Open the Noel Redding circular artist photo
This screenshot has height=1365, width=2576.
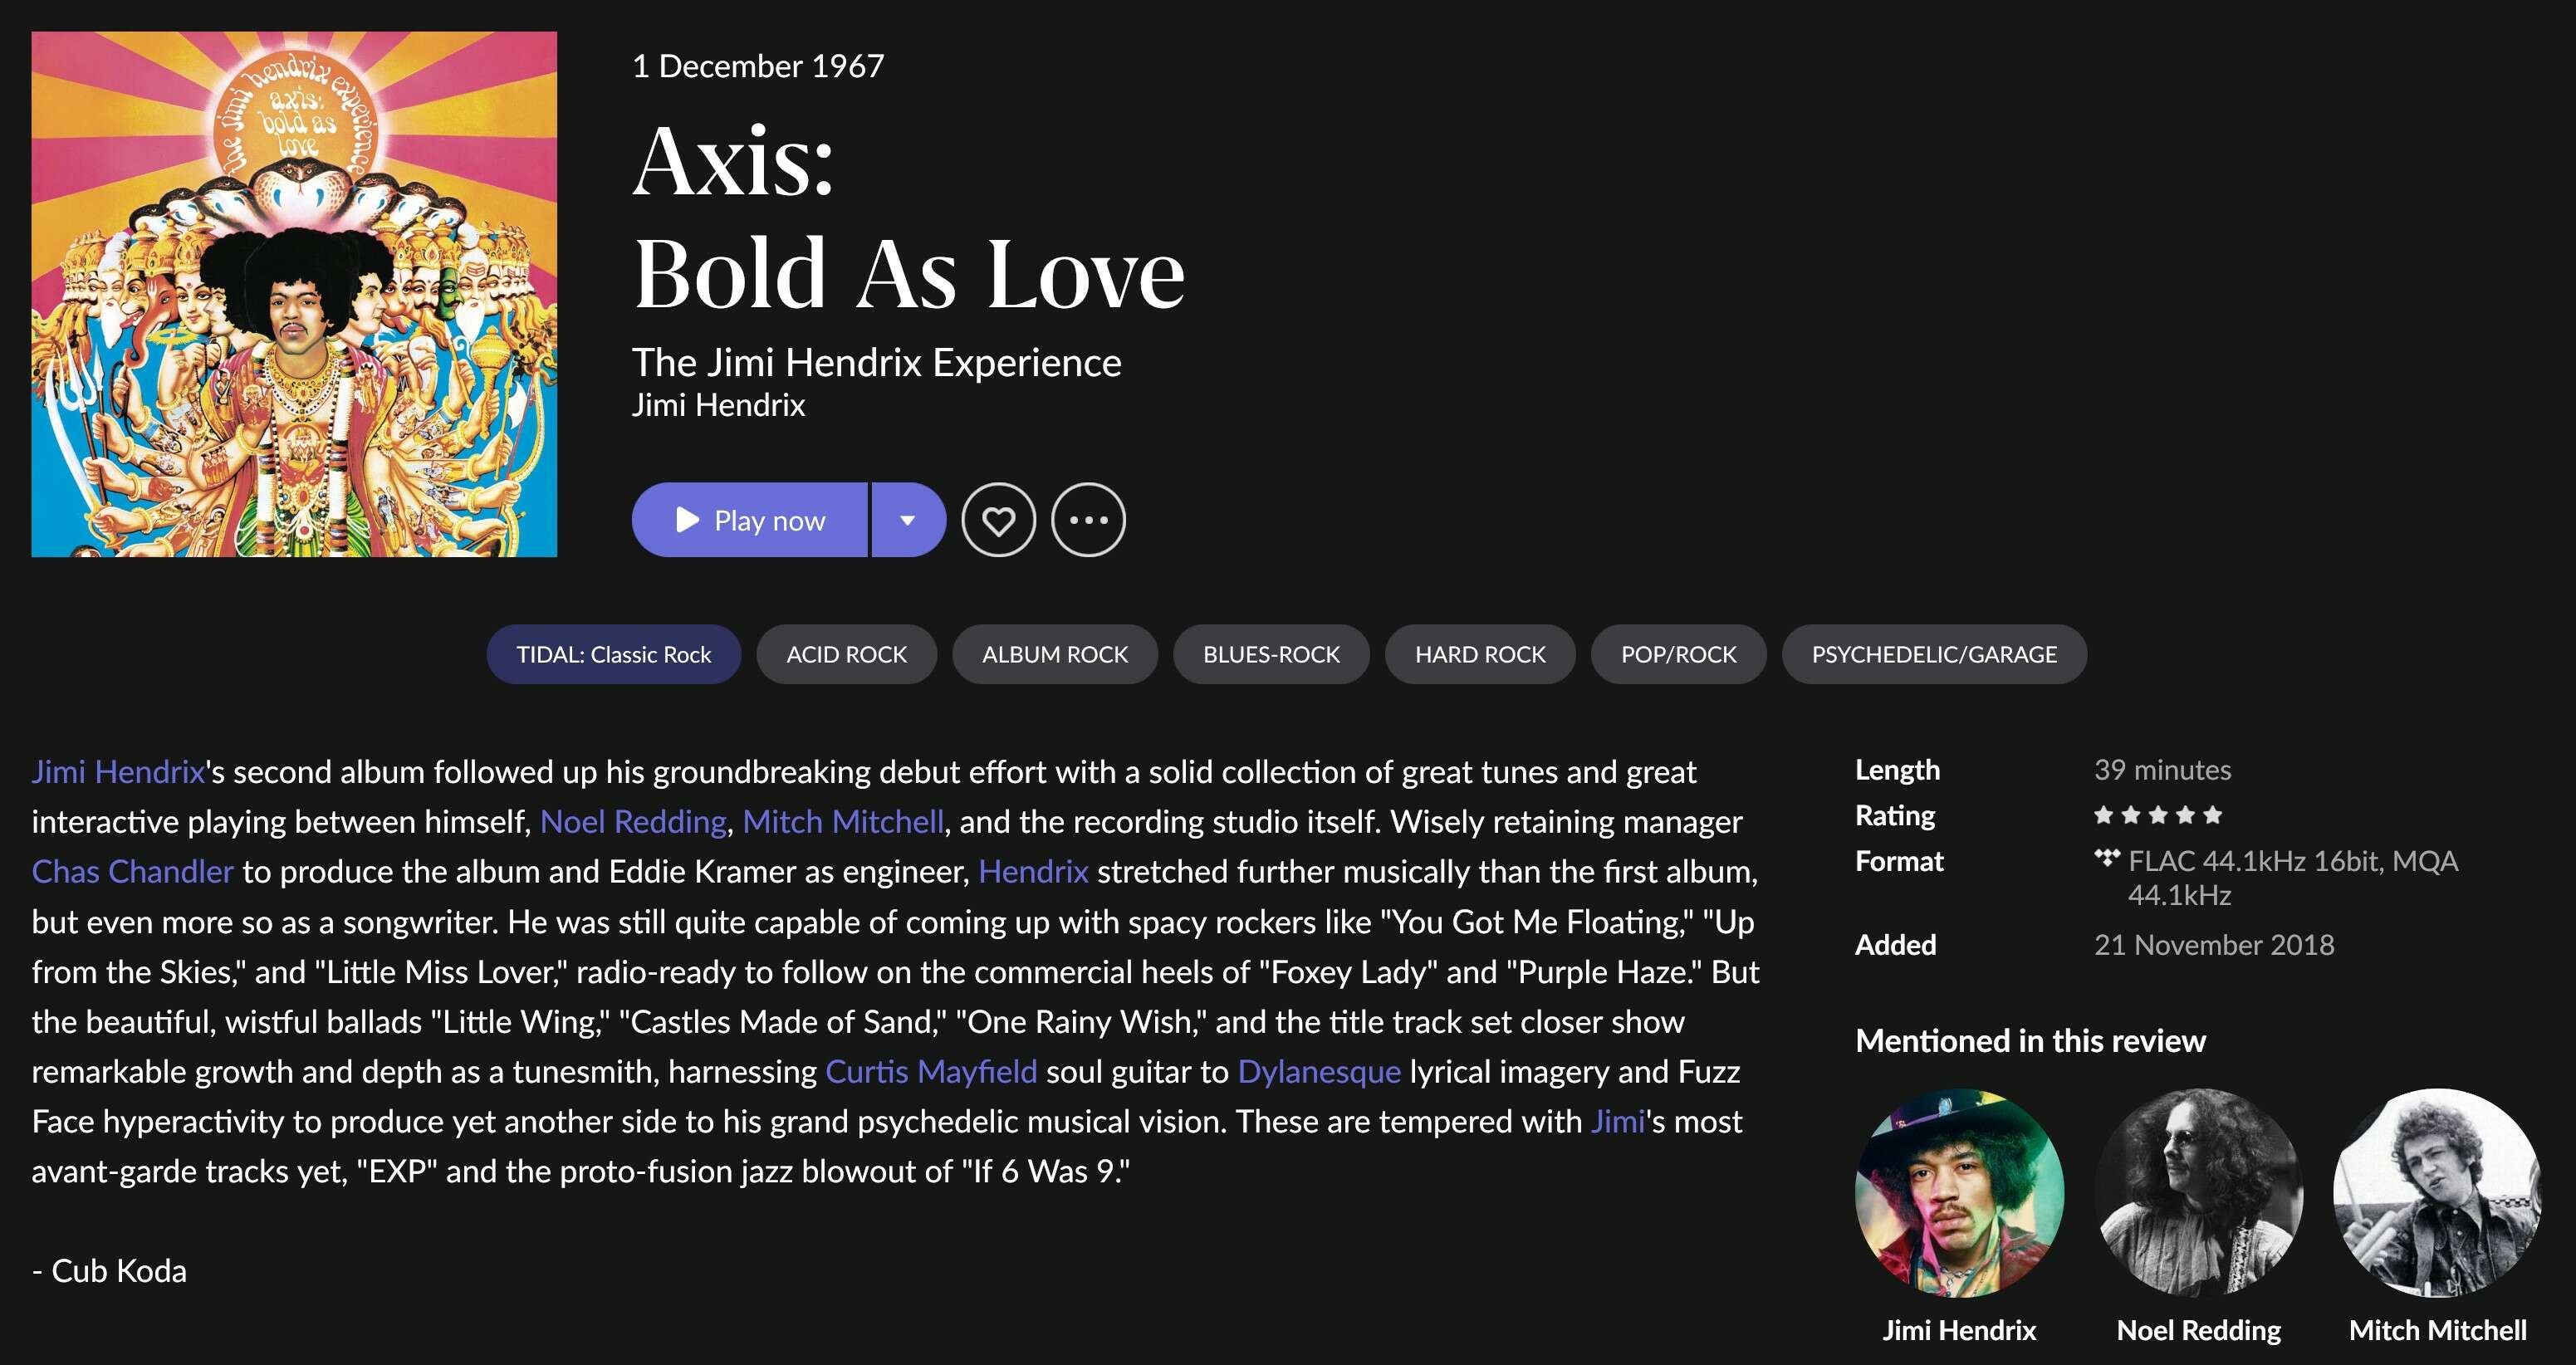pyautogui.click(x=2199, y=1193)
